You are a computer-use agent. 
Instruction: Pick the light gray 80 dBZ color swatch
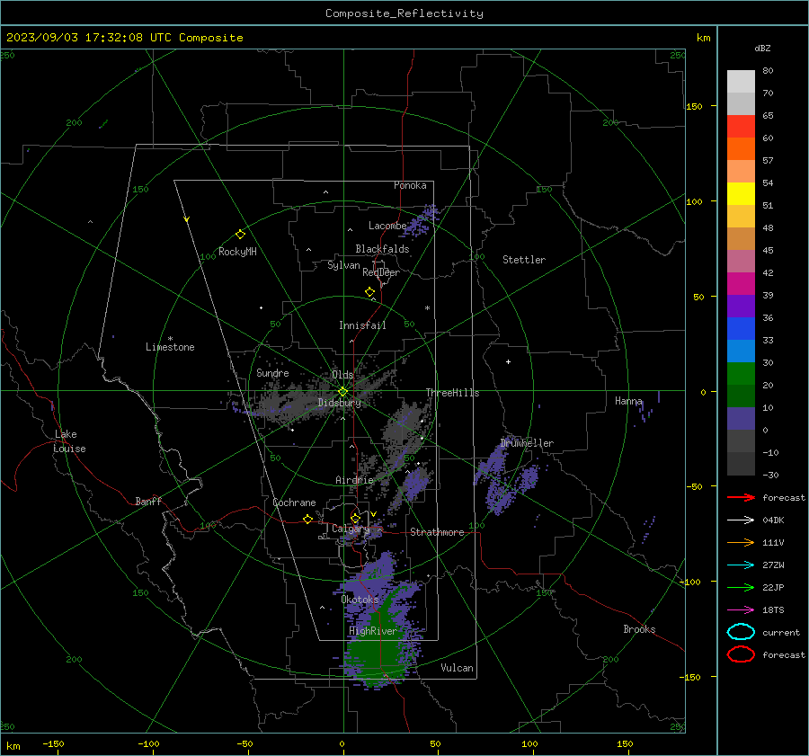(741, 81)
